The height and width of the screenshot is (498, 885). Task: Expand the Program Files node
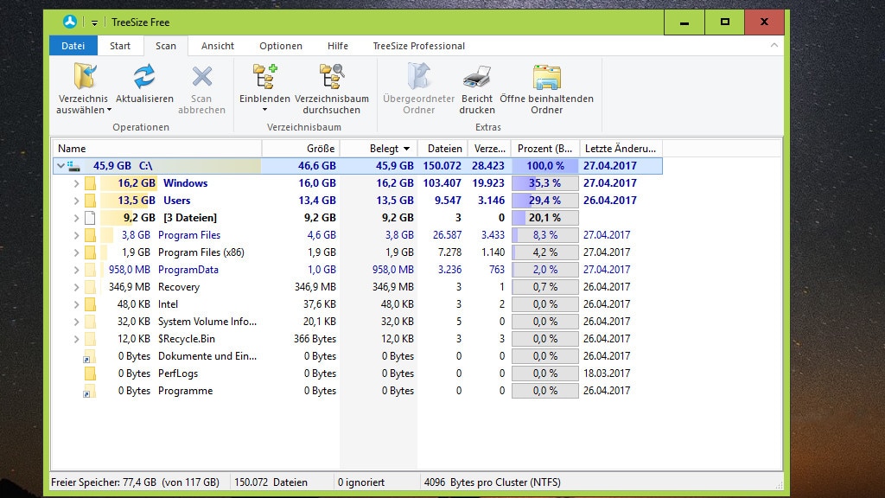click(76, 235)
